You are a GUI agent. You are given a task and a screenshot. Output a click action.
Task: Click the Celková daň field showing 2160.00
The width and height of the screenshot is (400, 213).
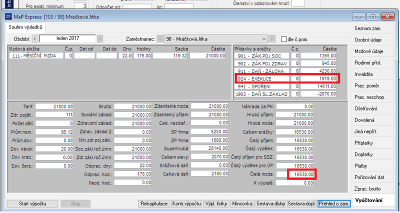pyautogui.click(x=209, y=173)
